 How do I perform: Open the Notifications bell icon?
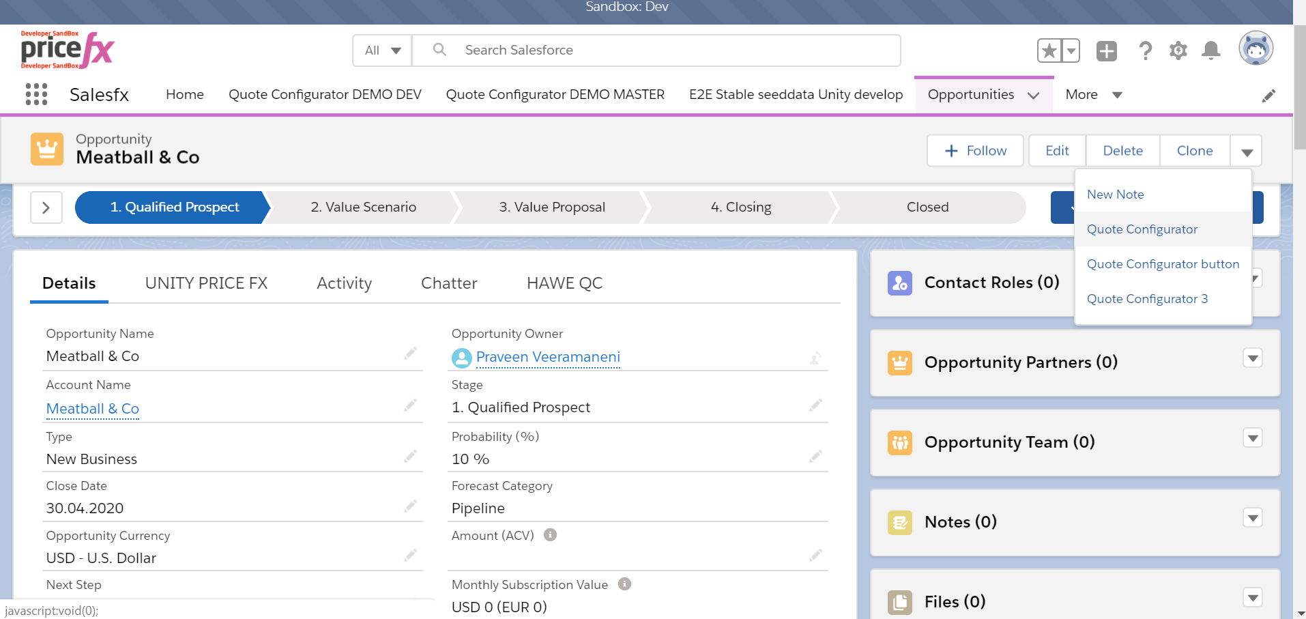[x=1211, y=51]
